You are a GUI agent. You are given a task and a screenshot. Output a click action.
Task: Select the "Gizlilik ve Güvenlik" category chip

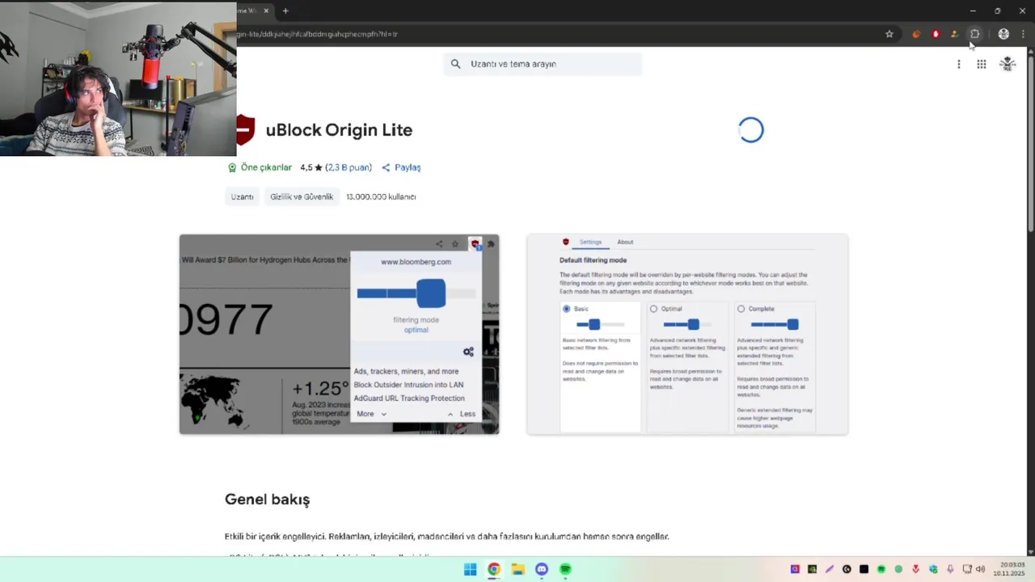[302, 196]
